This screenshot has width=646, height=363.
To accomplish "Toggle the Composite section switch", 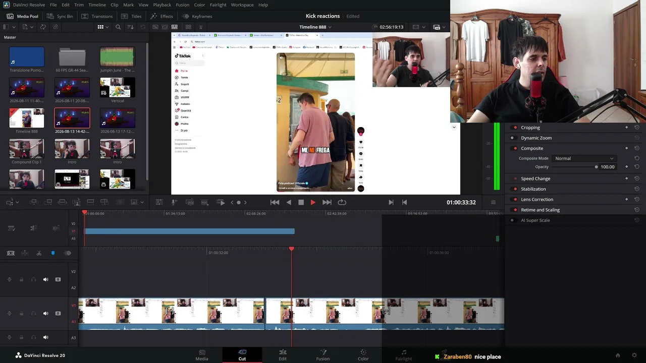I will [515, 148].
